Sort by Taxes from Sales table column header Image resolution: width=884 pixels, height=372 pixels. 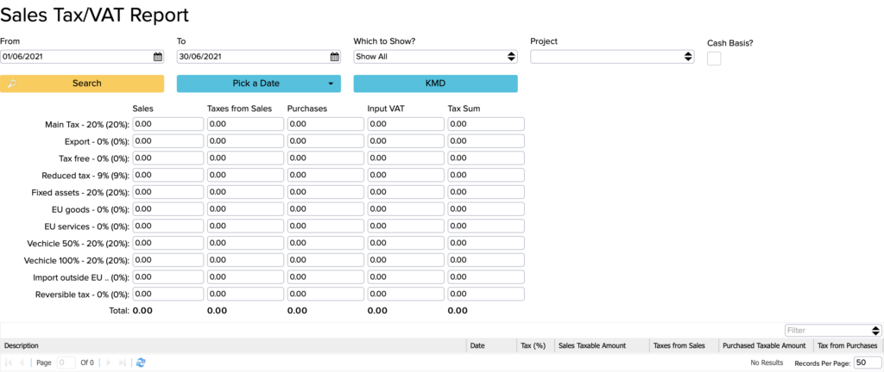[684, 346]
